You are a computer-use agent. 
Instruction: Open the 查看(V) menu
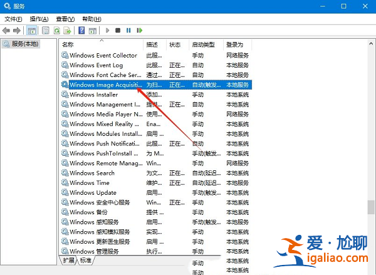(x=65, y=19)
